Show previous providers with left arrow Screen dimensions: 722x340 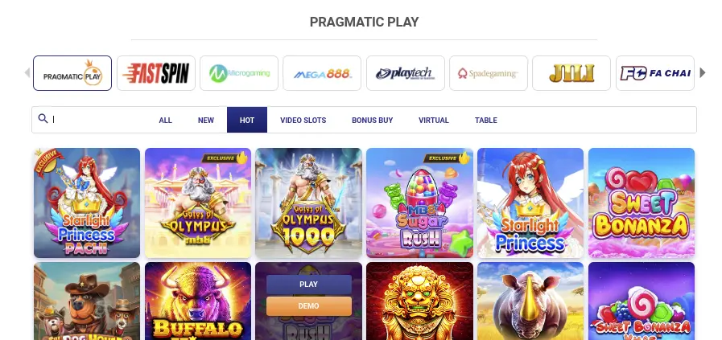click(x=27, y=72)
